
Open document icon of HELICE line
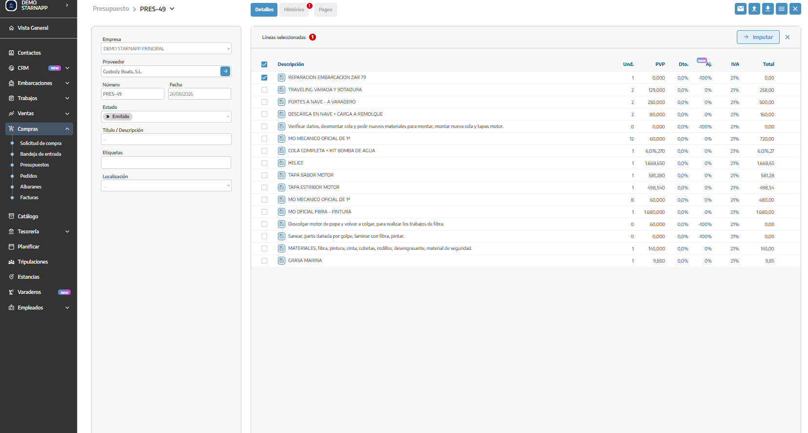coord(281,163)
